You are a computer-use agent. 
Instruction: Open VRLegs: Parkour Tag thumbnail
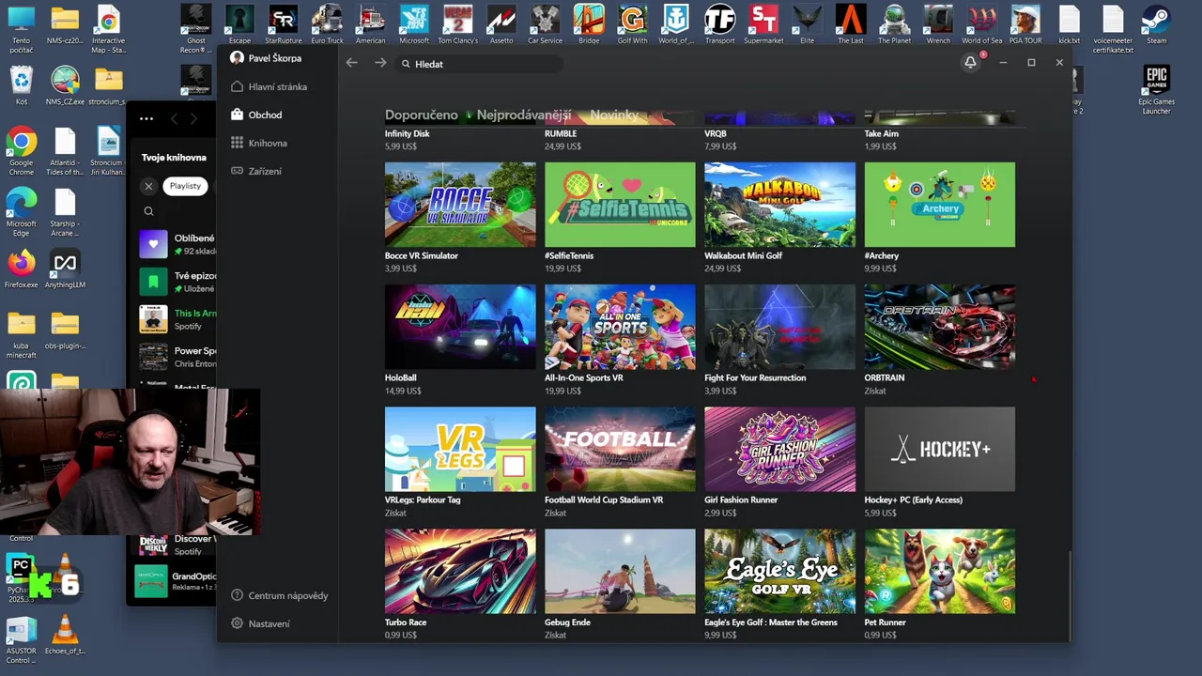point(460,449)
